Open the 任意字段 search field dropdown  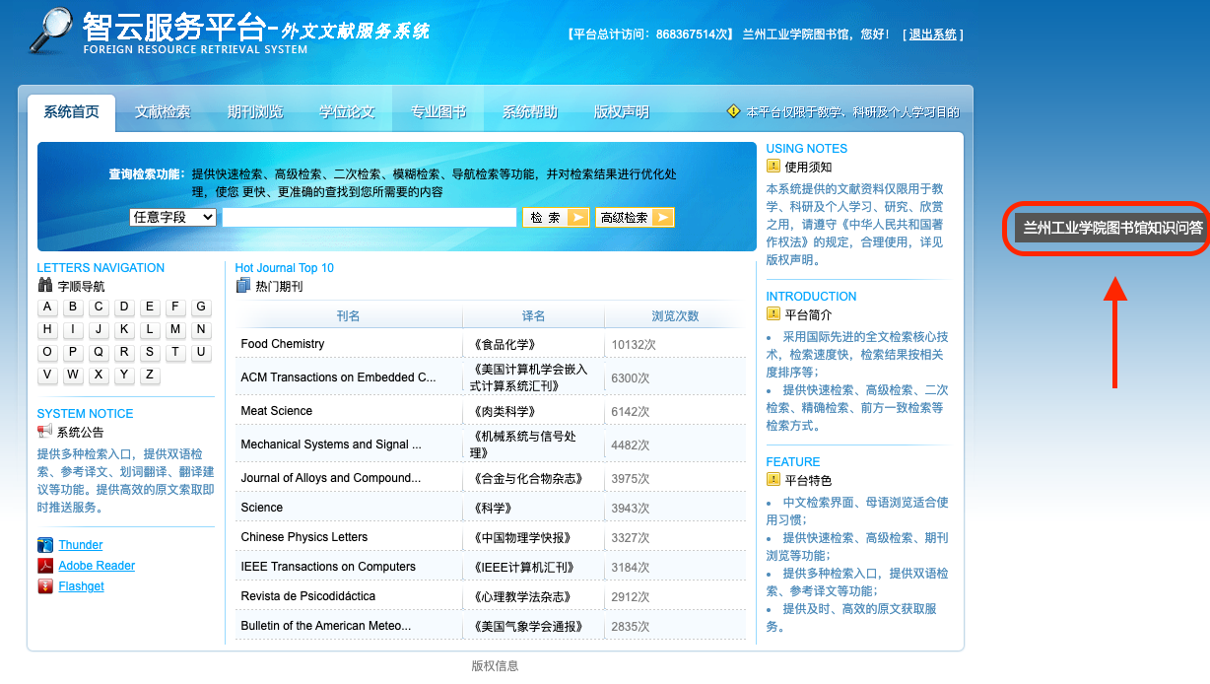click(x=172, y=217)
